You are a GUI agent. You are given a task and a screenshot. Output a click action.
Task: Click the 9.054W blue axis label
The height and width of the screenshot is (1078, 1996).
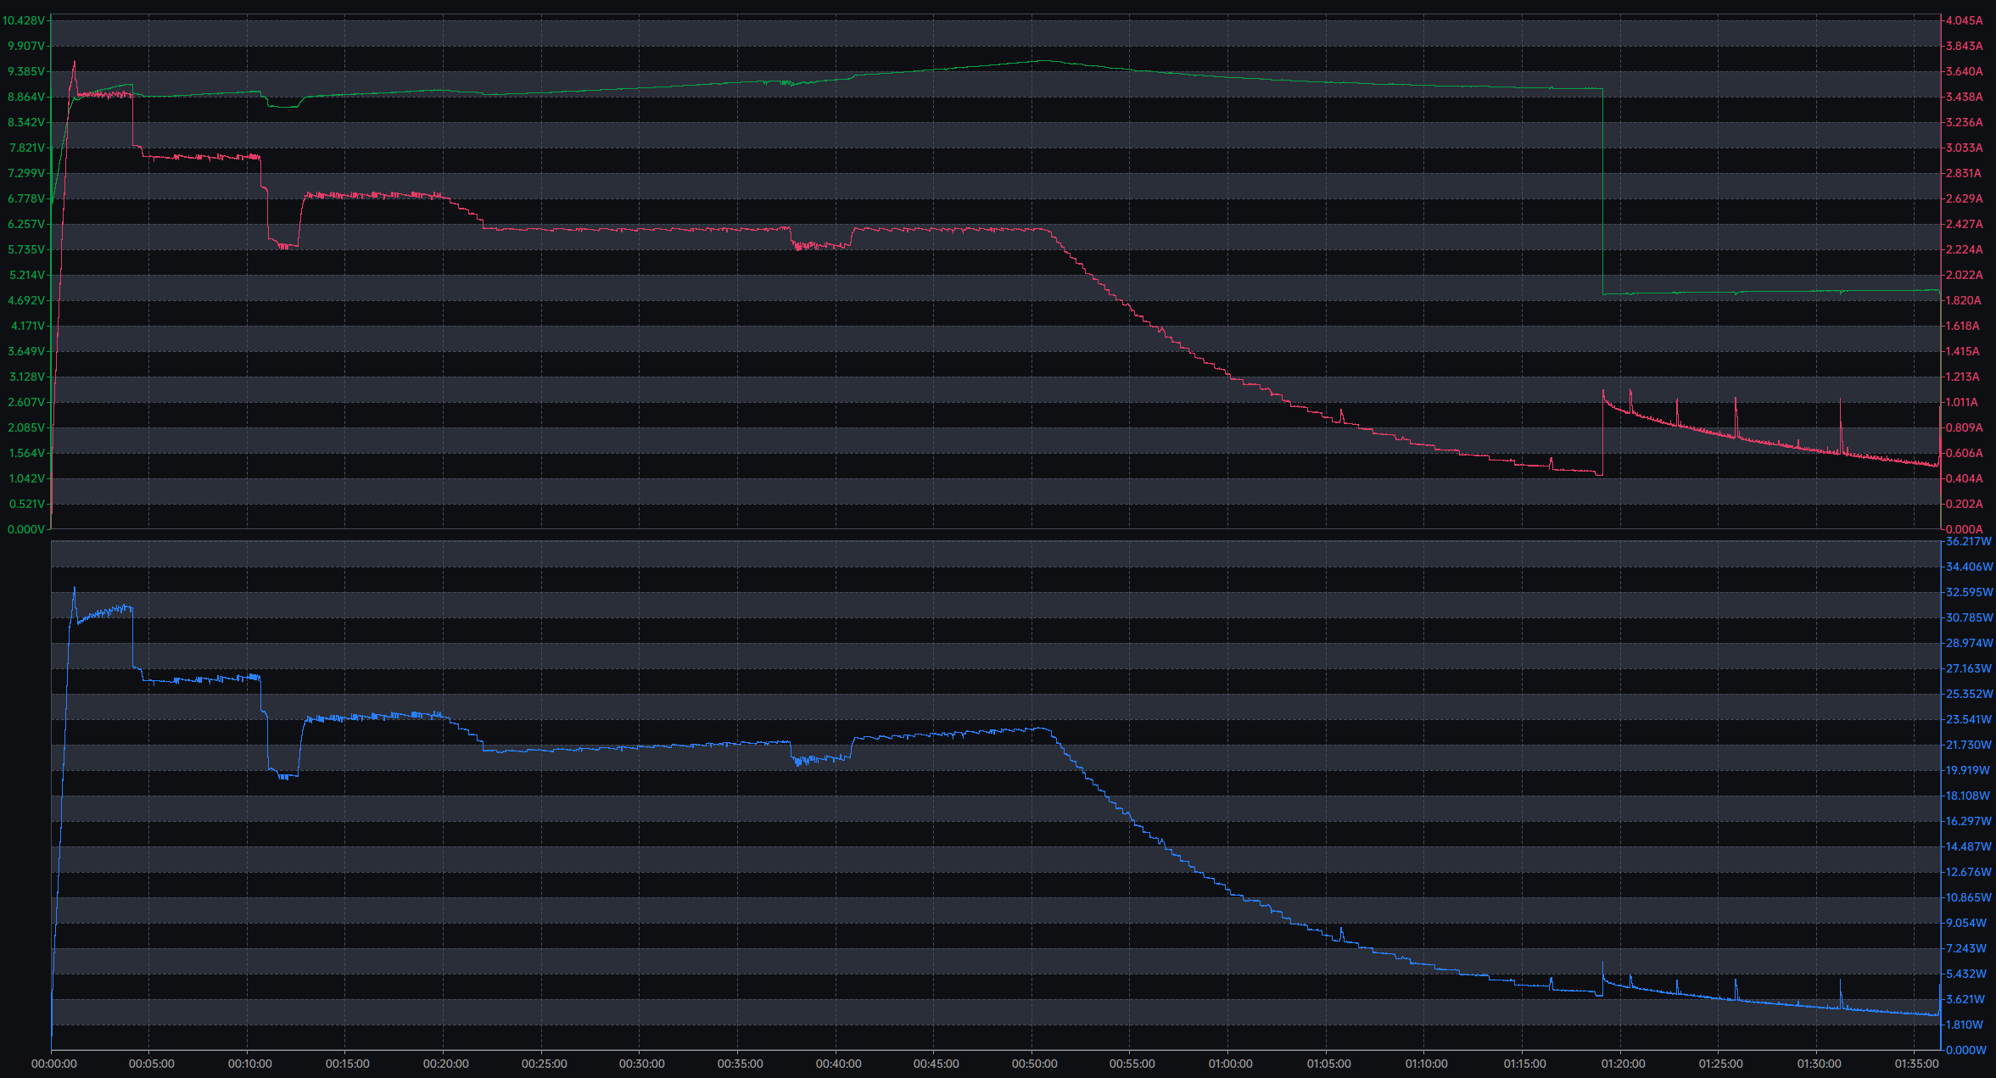[1965, 923]
